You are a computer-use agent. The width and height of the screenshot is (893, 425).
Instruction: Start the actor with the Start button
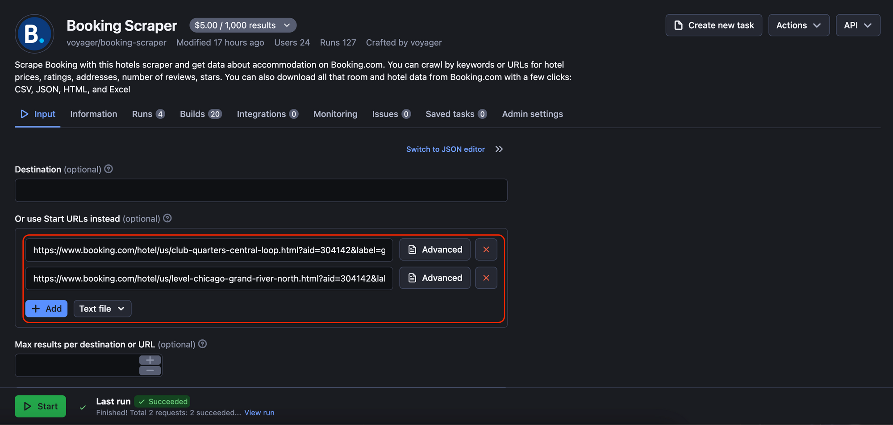[40, 406]
